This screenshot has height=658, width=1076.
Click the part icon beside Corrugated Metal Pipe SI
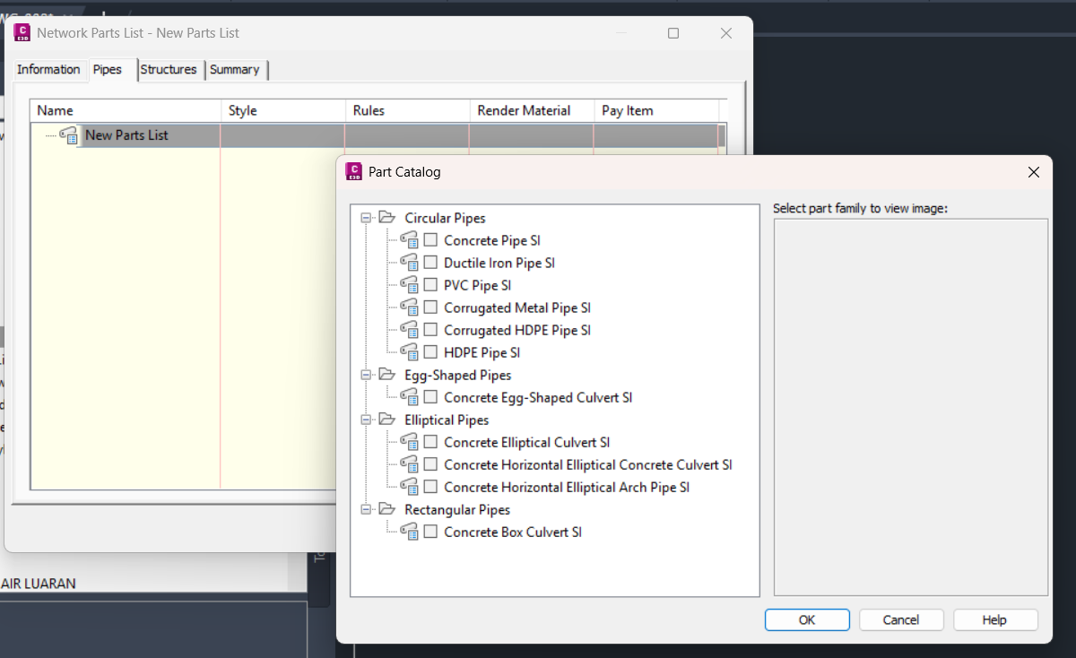(x=409, y=307)
